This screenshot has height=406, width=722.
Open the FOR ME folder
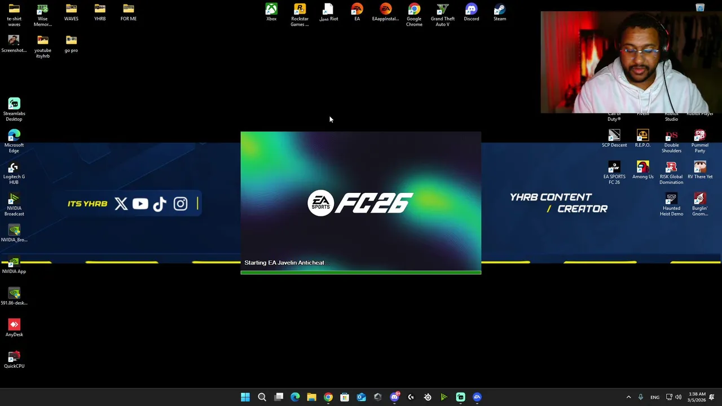[128, 12]
